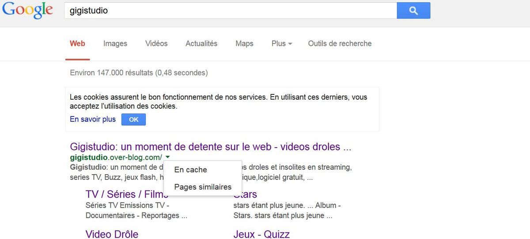Click the blue magnifier search button
The height and width of the screenshot is (239, 530).
tap(413, 11)
